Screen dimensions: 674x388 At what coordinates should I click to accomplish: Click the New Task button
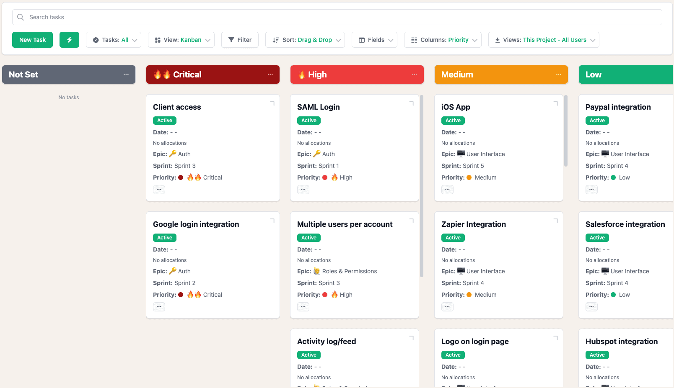[32, 39]
